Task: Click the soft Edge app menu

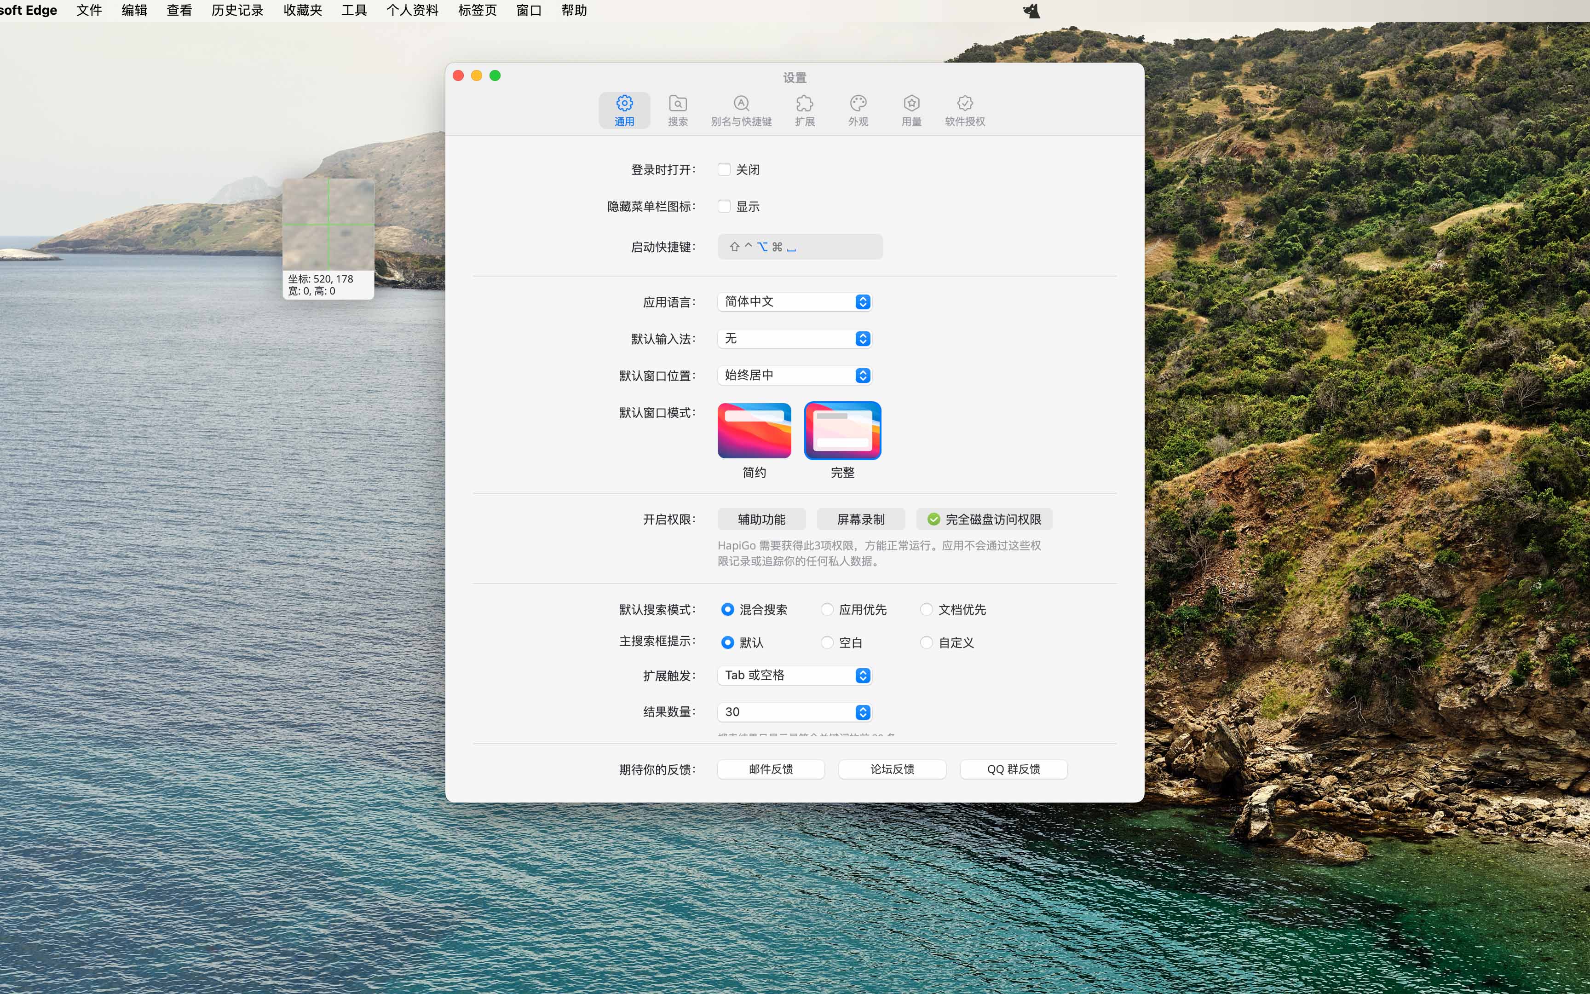Action: coord(28,11)
